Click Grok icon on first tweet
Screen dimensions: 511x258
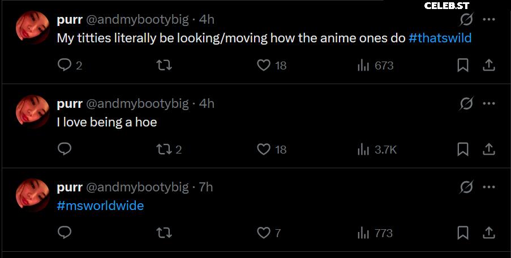tap(466, 20)
